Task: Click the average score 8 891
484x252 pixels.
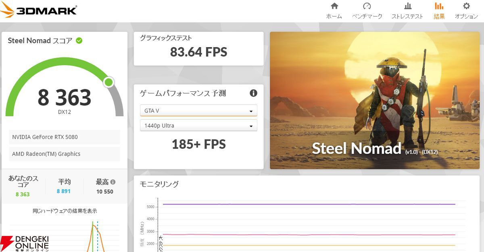Action: point(64,191)
